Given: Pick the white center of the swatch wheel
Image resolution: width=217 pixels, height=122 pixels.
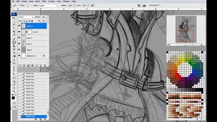Looking at the screenshot, I should [185, 69].
